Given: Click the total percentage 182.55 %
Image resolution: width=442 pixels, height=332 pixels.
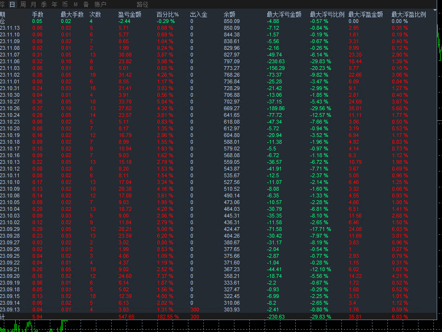Looking at the screenshot, I should pyautogui.click(x=168, y=317).
